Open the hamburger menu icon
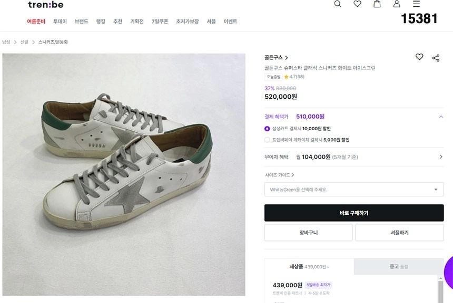The height and width of the screenshot is (303, 453). click(416, 4)
